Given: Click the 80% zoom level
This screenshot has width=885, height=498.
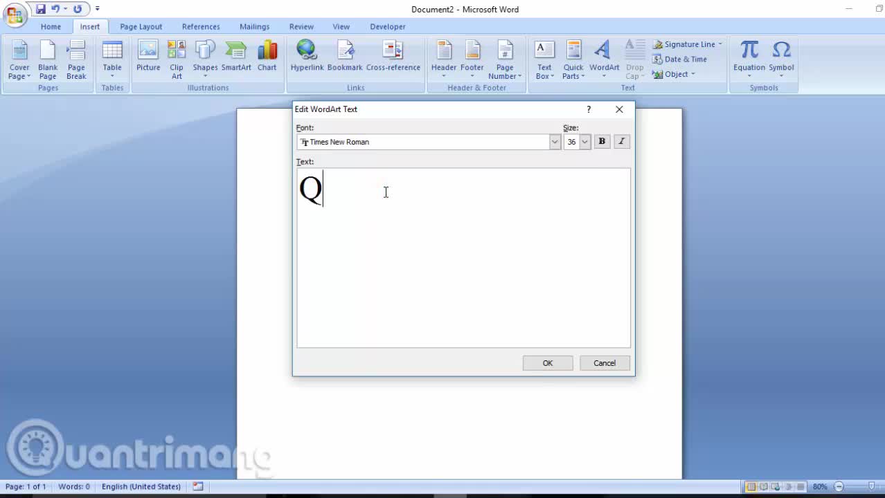Looking at the screenshot, I should (x=820, y=486).
